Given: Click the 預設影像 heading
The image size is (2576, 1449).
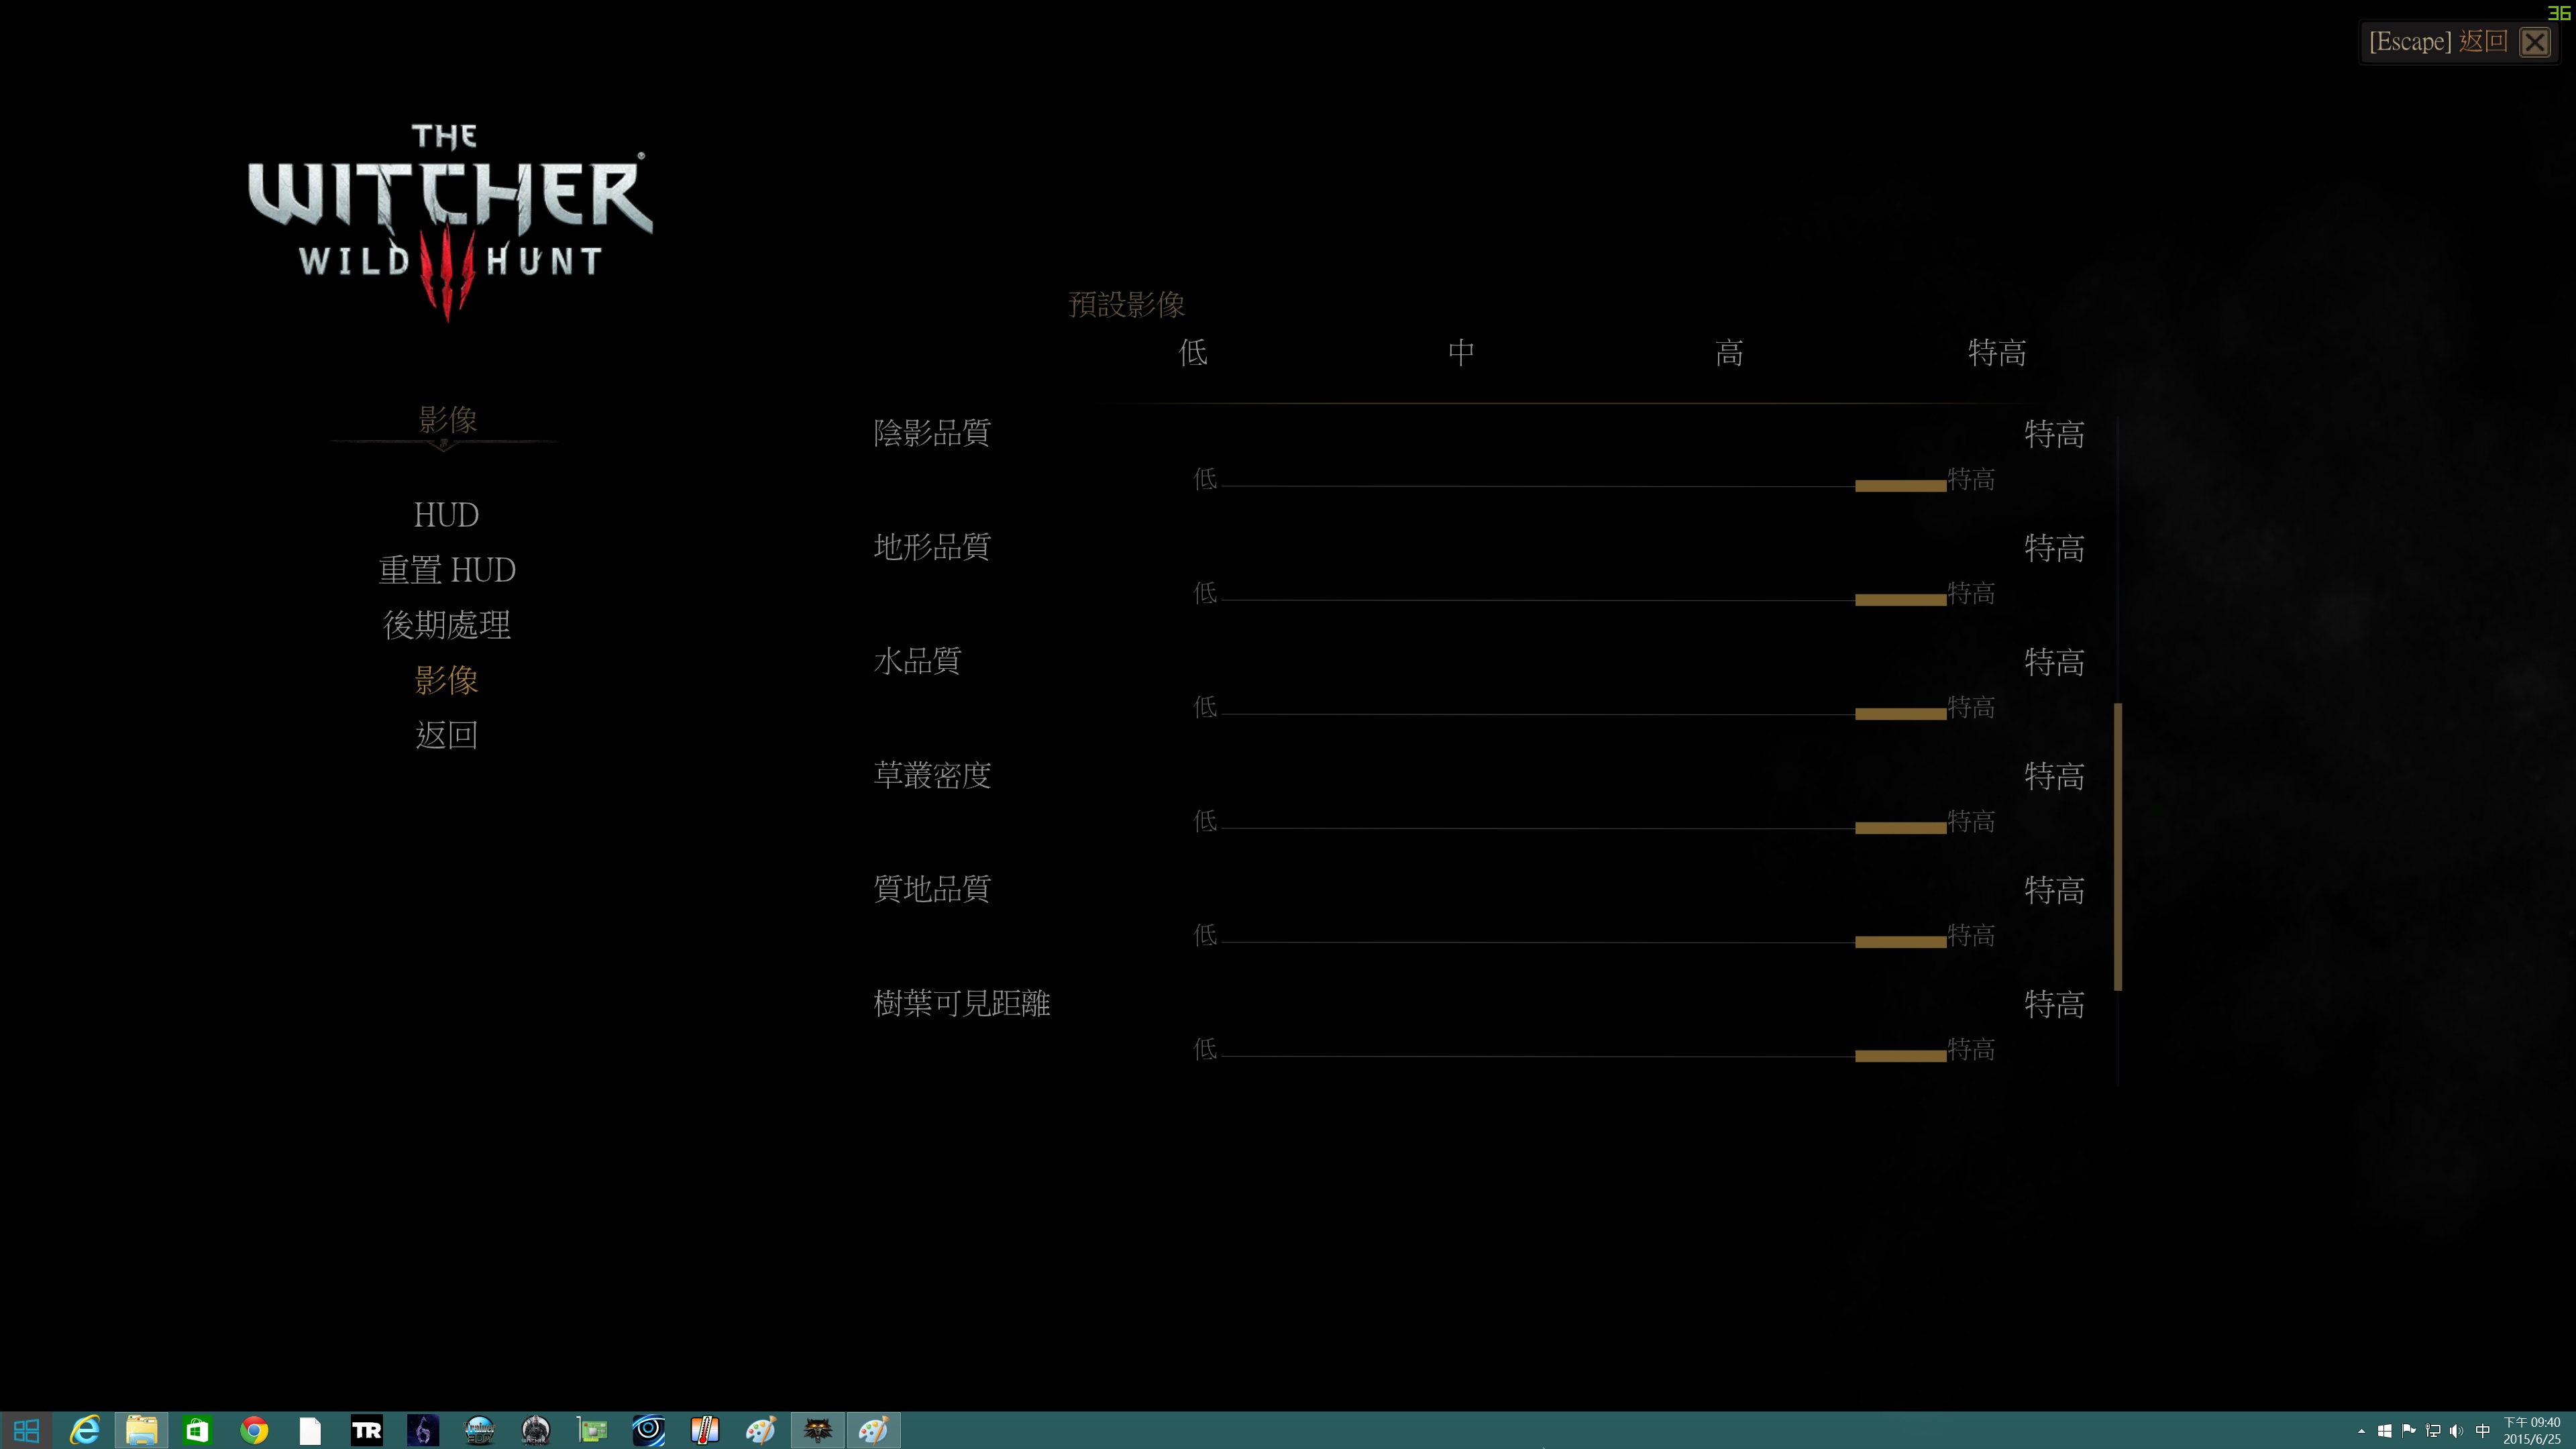Looking at the screenshot, I should 1126,304.
